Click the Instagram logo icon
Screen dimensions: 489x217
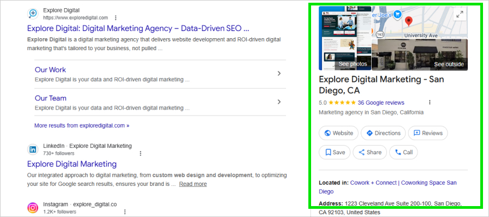33,208
